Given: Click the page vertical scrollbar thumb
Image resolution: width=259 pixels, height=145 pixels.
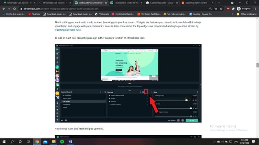Looking at the screenshot, I should click(x=257, y=65).
